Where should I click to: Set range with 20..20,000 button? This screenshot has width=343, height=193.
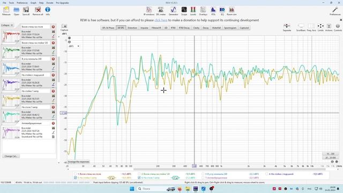pyautogui.click(x=330, y=158)
